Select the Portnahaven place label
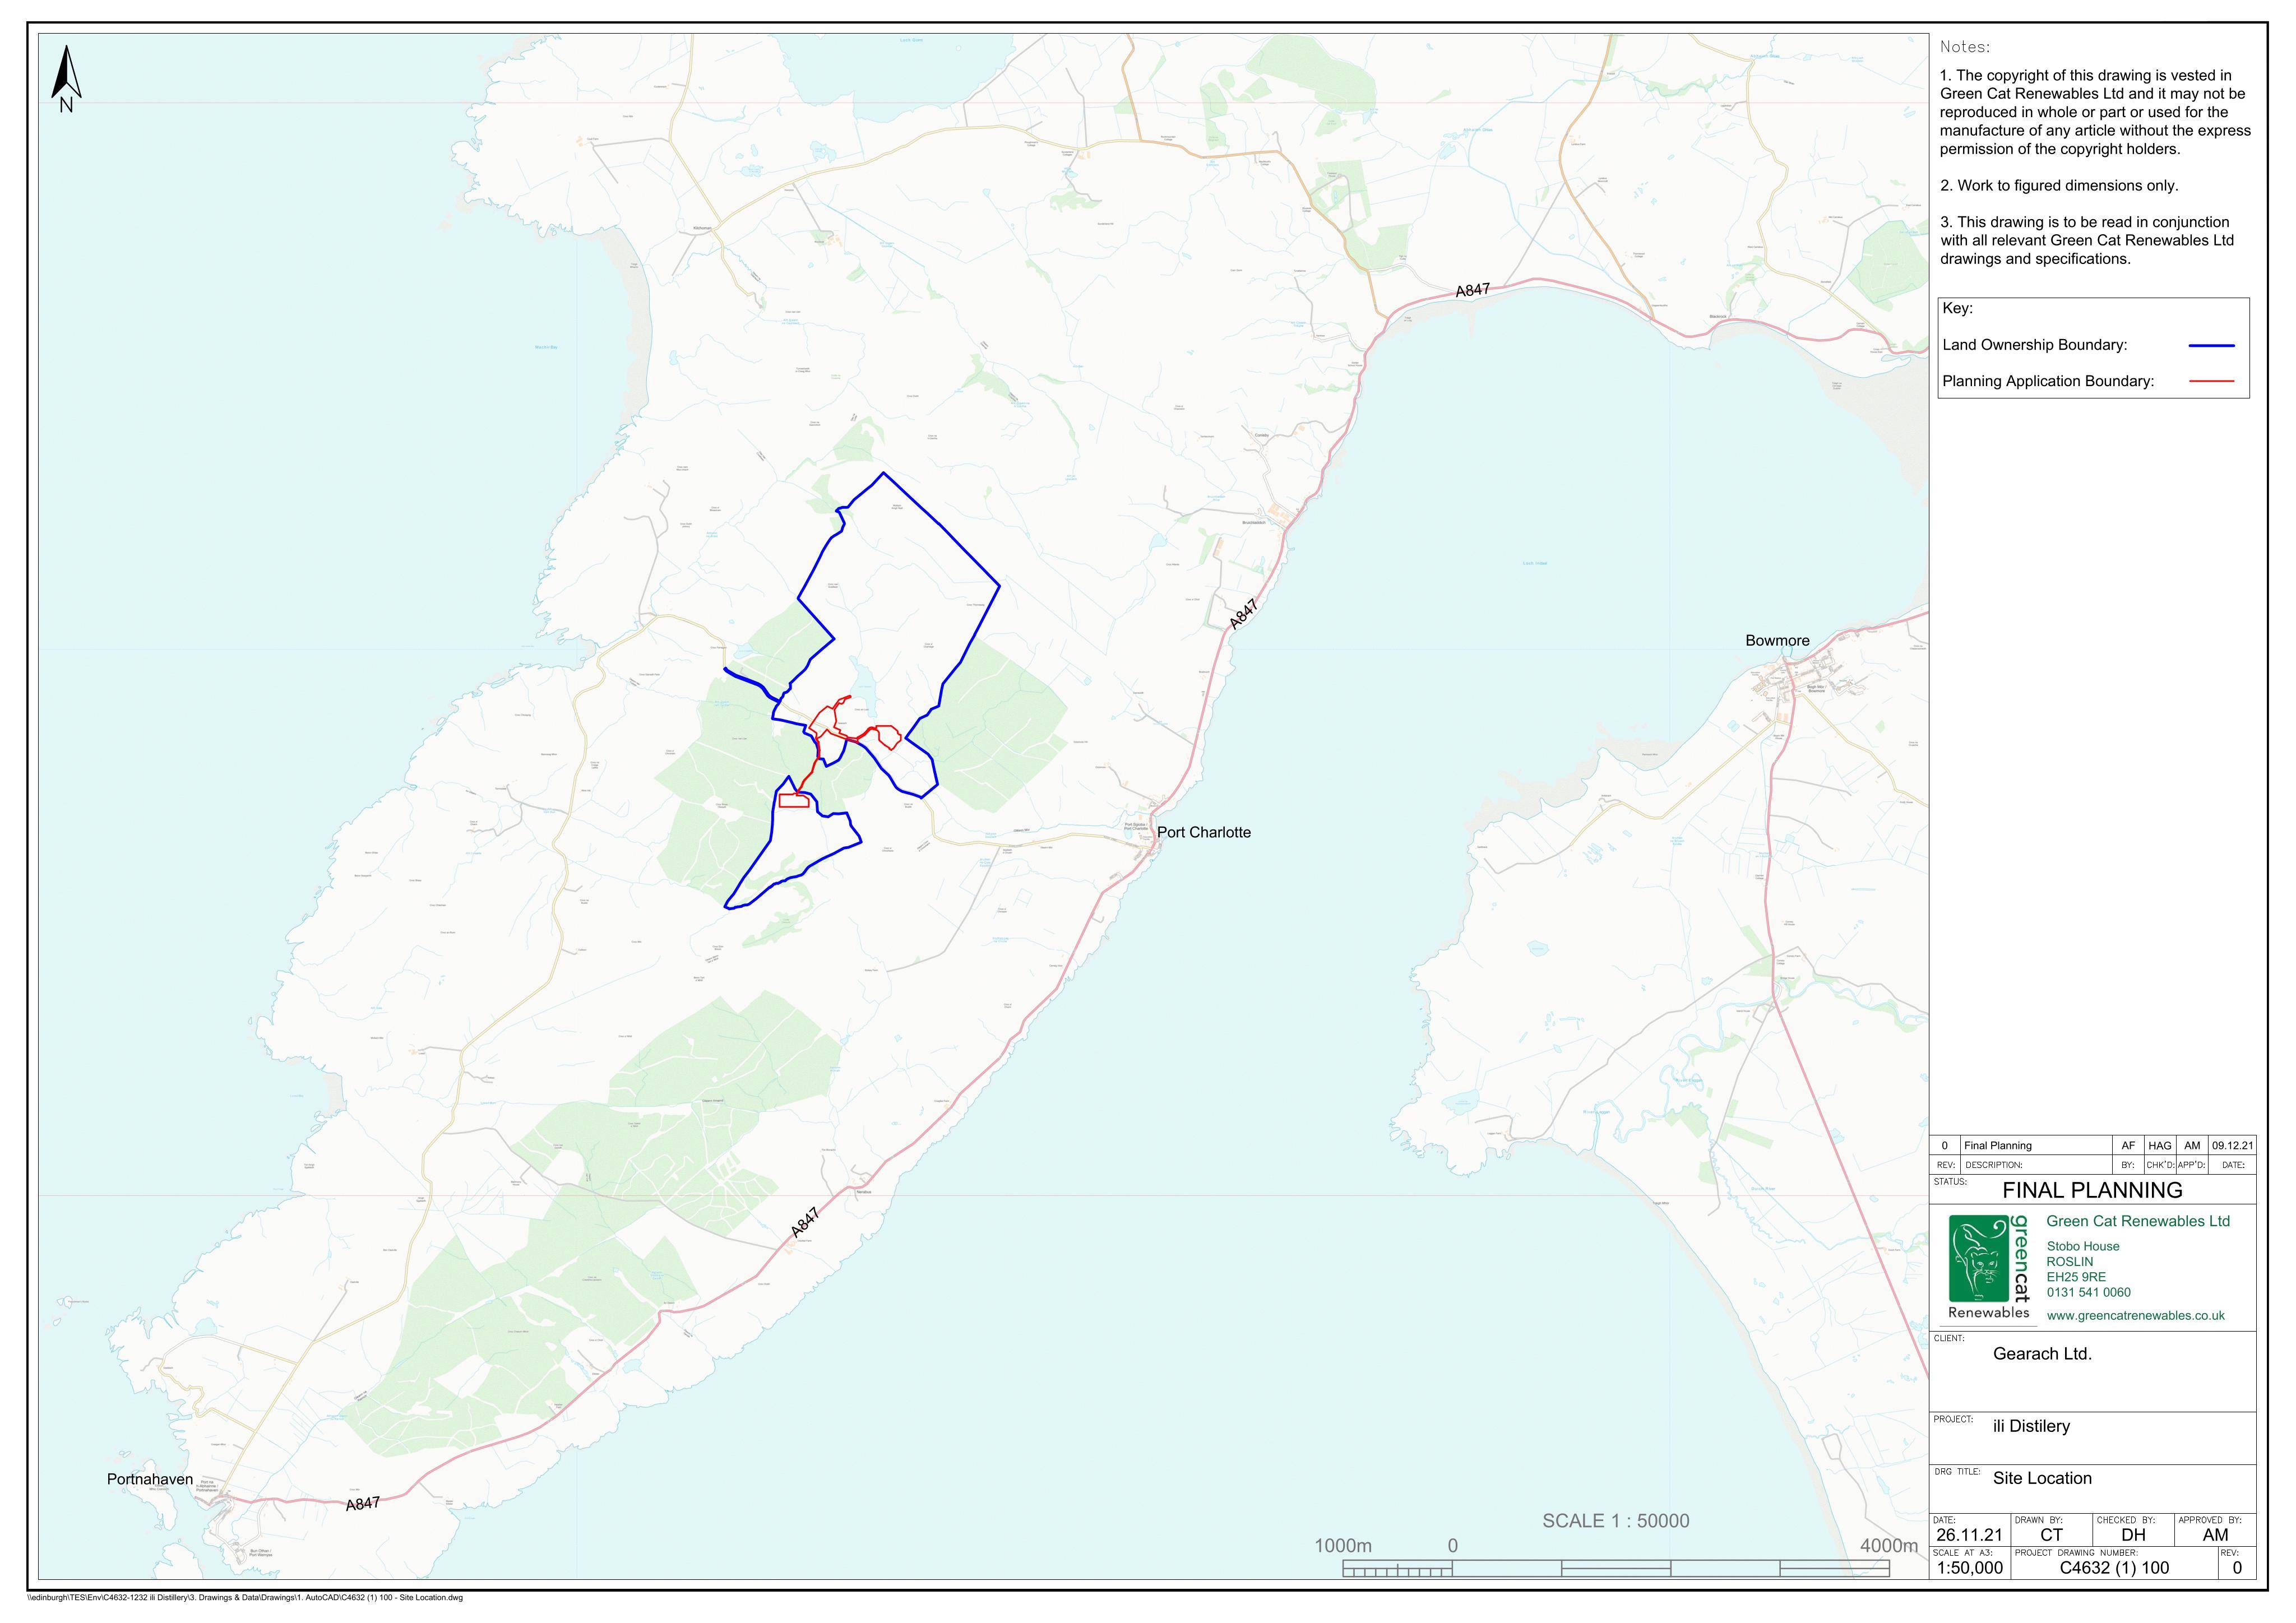This screenshot has height=1623, width=2296. point(150,1479)
